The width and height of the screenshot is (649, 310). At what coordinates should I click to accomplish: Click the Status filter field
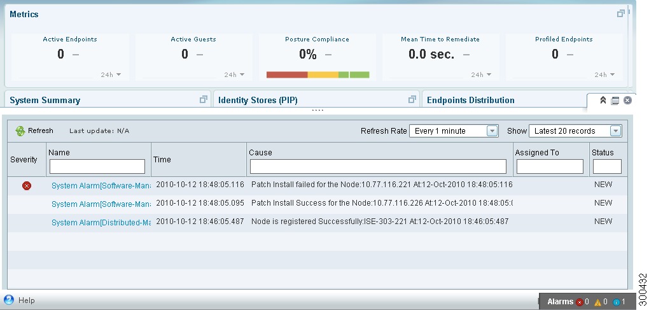tap(607, 166)
